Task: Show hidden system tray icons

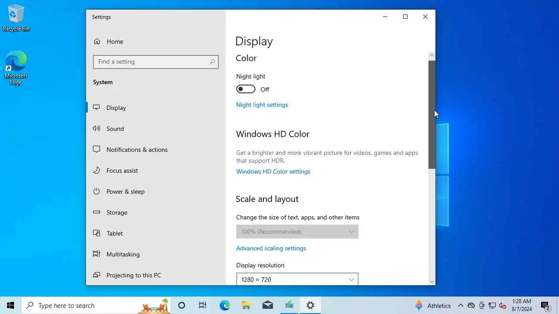Action: 460,305
